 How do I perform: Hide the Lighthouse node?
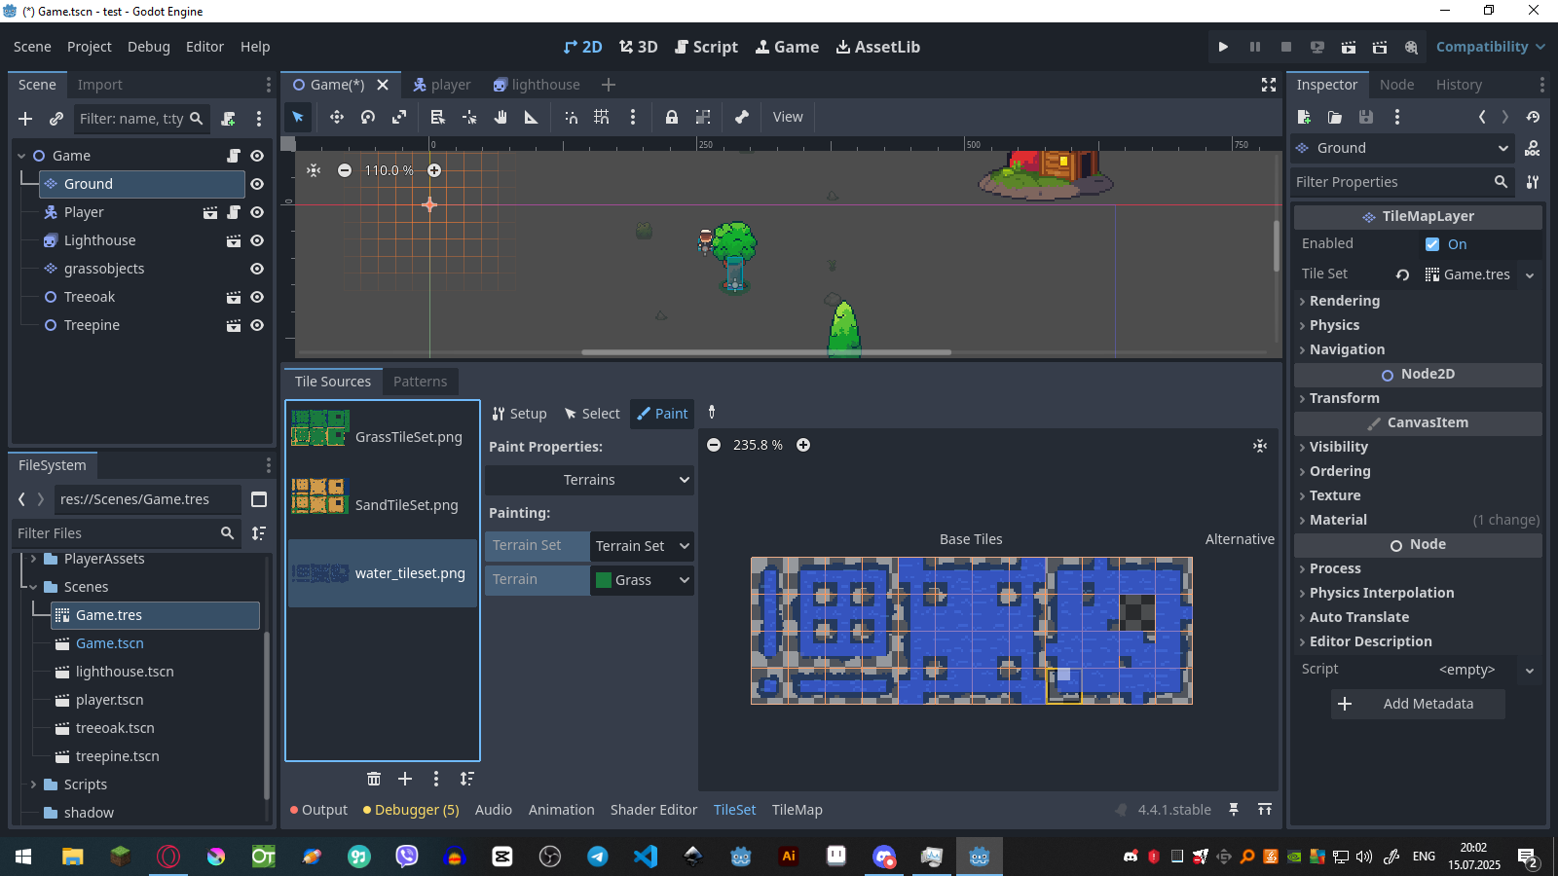[256, 239]
